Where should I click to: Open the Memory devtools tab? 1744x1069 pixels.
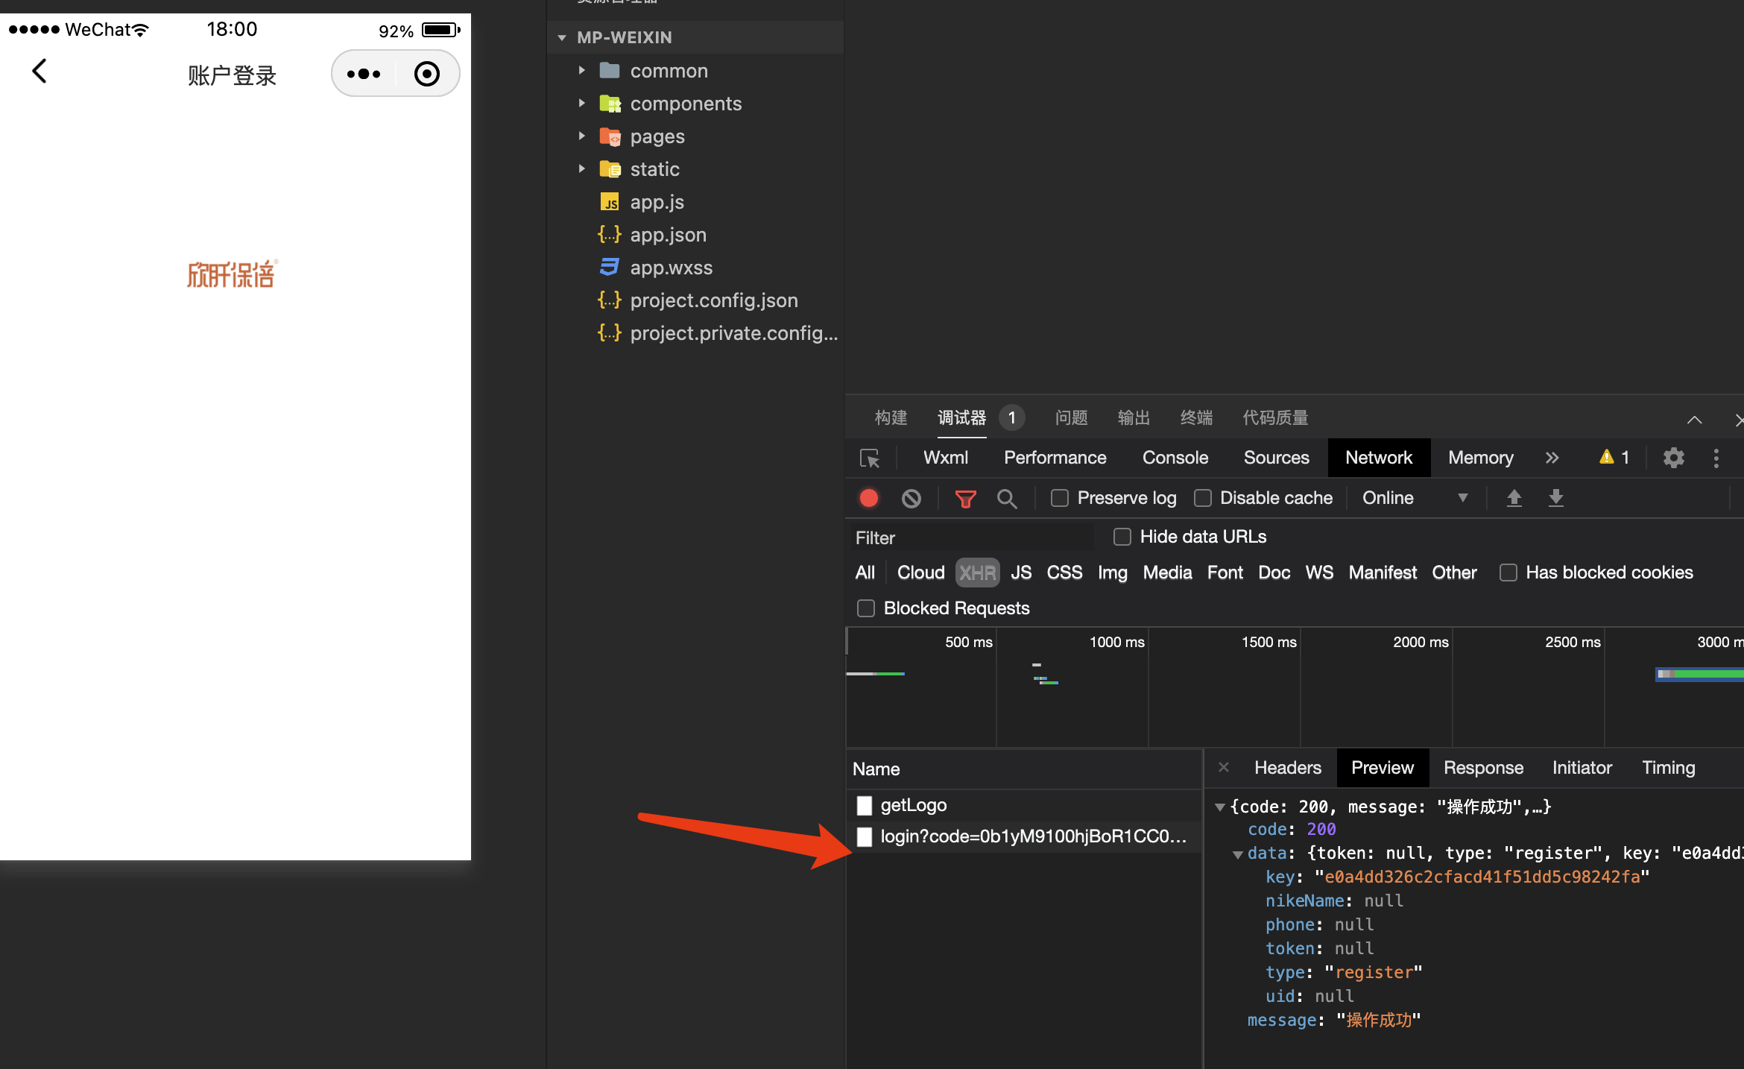pos(1480,458)
